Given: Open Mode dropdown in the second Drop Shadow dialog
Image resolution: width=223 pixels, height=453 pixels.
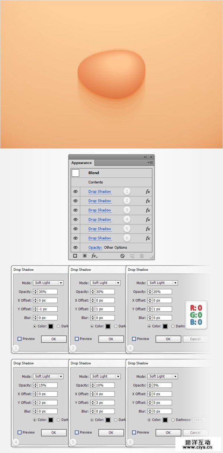Looking at the screenshot, I should click(106, 283).
